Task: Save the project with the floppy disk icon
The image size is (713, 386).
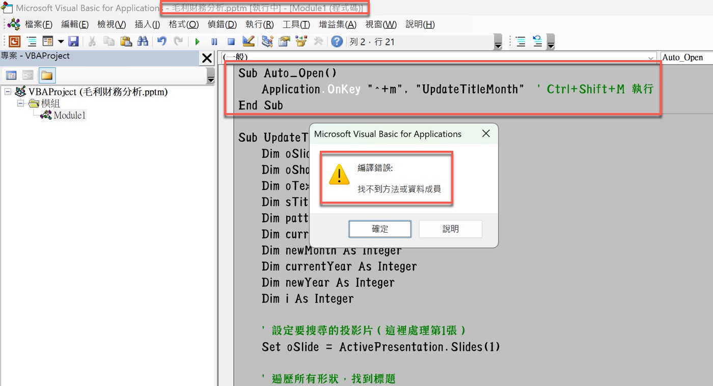Action: tap(73, 42)
